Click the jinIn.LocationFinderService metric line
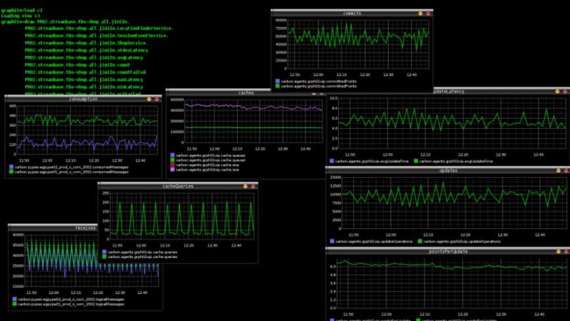This screenshot has height=321, width=570. click(99, 28)
